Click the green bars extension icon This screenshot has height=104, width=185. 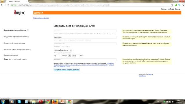pyautogui.click(x=176, y=5)
